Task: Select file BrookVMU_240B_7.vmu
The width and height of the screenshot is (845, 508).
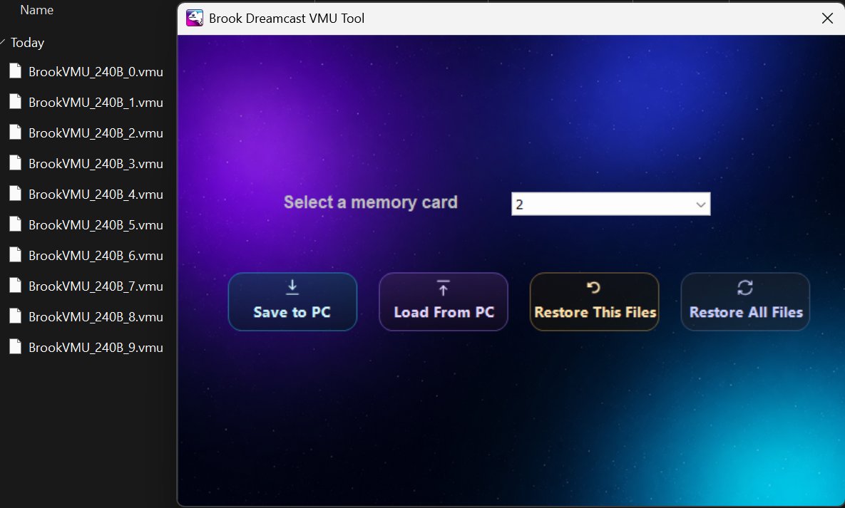Action: click(86, 286)
